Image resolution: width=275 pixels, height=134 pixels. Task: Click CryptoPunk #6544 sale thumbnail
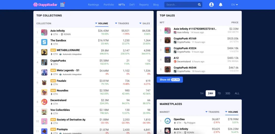pyautogui.click(x=168, y=69)
